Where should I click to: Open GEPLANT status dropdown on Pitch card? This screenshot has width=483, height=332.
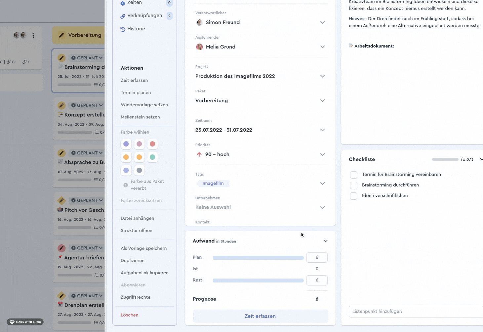pyautogui.click(x=87, y=200)
